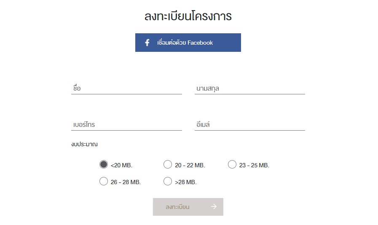Click into the เบอร์โทร phone field
This screenshot has height=225, width=378.
[126, 124]
